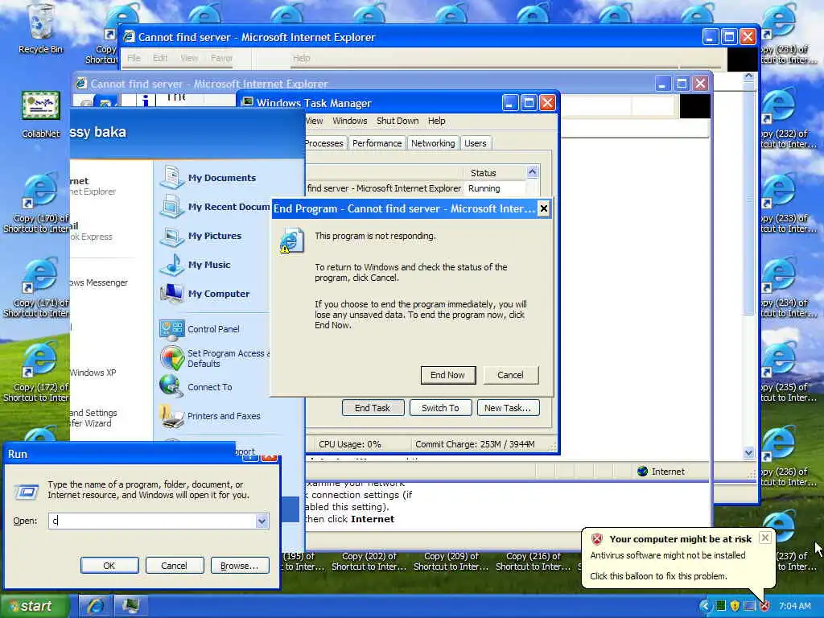
Task: Click yellow shield updates tray icon
Action: (735, 606)
